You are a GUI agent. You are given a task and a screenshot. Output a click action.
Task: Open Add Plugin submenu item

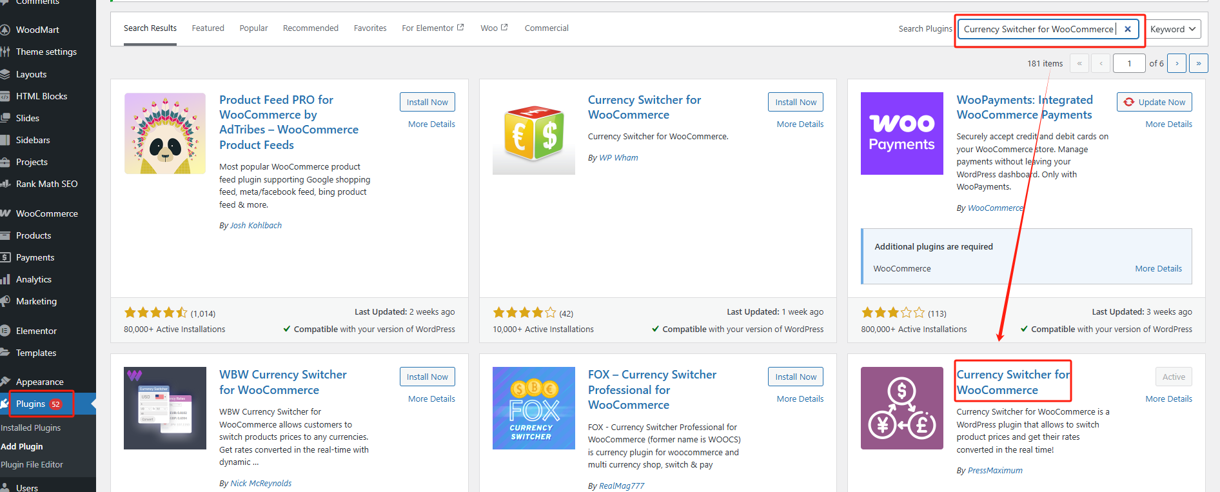point(22,446)
